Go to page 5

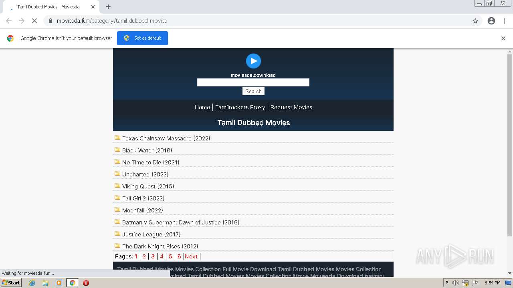(170, 256)
